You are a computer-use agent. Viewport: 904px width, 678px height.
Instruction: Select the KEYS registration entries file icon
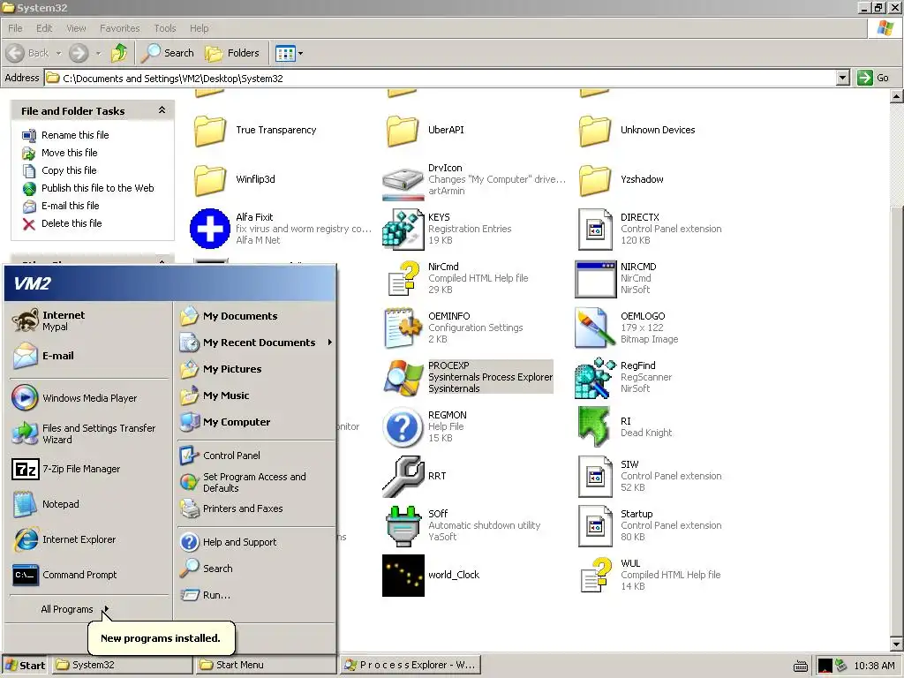tap(403, 229)
